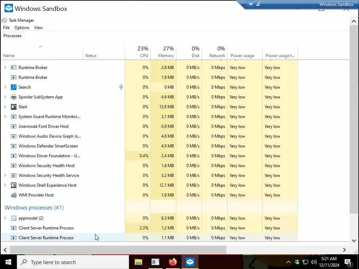Open File Explorer from the taskbar
Screen dimensions: 359x269
point(138,262)
